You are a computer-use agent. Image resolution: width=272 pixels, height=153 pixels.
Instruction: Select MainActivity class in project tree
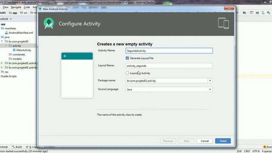coord(24,50)
